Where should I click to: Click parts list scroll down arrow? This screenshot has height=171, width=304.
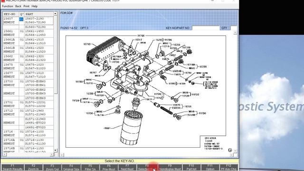(x=56, y=150)
